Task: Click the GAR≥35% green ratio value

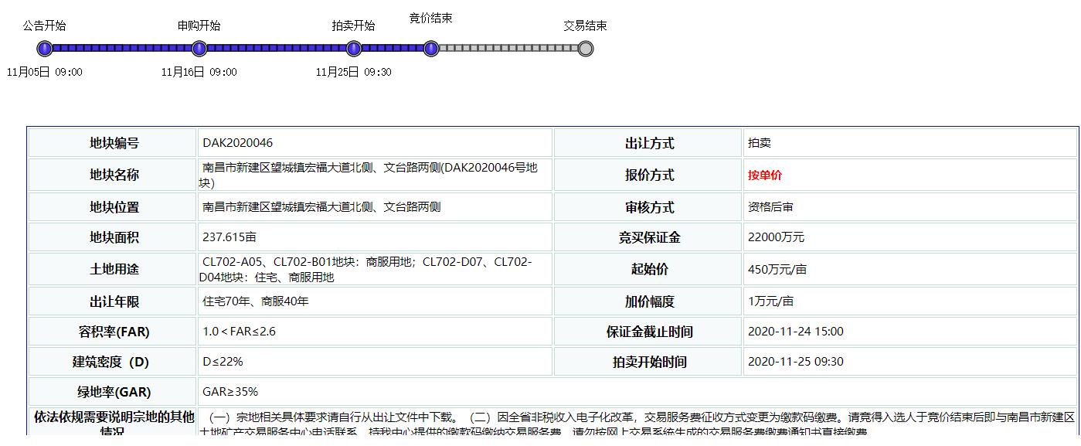Action: click(x=230, y=392)
